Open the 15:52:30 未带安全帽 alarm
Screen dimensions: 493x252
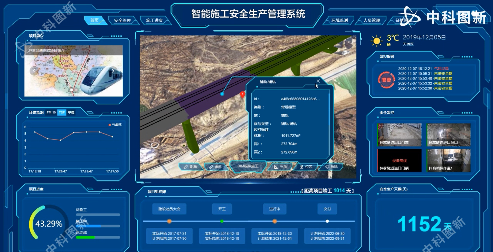coord(425,88)
